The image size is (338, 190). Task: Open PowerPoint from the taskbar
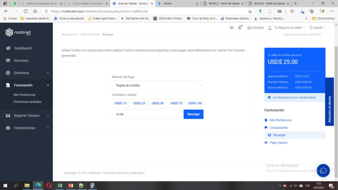[x=71, y=185]
